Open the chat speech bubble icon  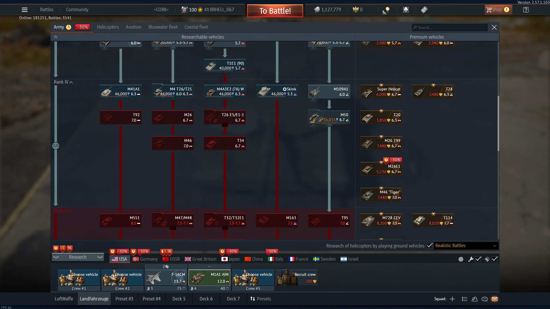[485, 299]
